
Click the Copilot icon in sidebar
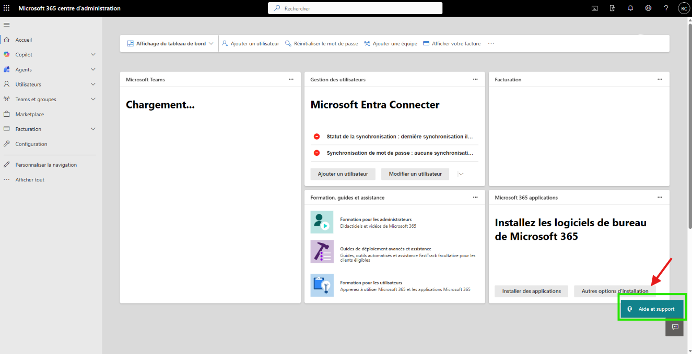coord(7,54)
